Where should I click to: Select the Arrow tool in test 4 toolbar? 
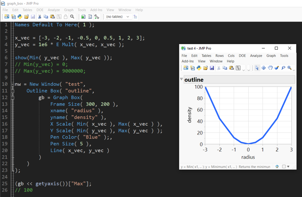(x=257, y=68)
